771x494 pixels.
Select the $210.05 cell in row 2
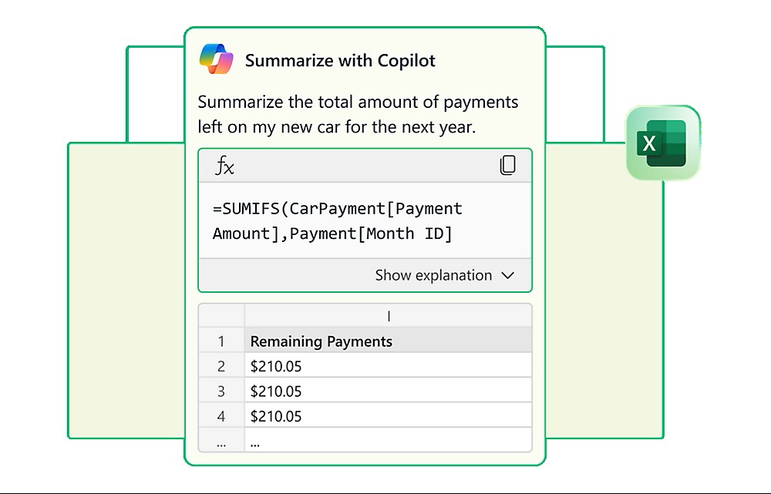[389, 365]
